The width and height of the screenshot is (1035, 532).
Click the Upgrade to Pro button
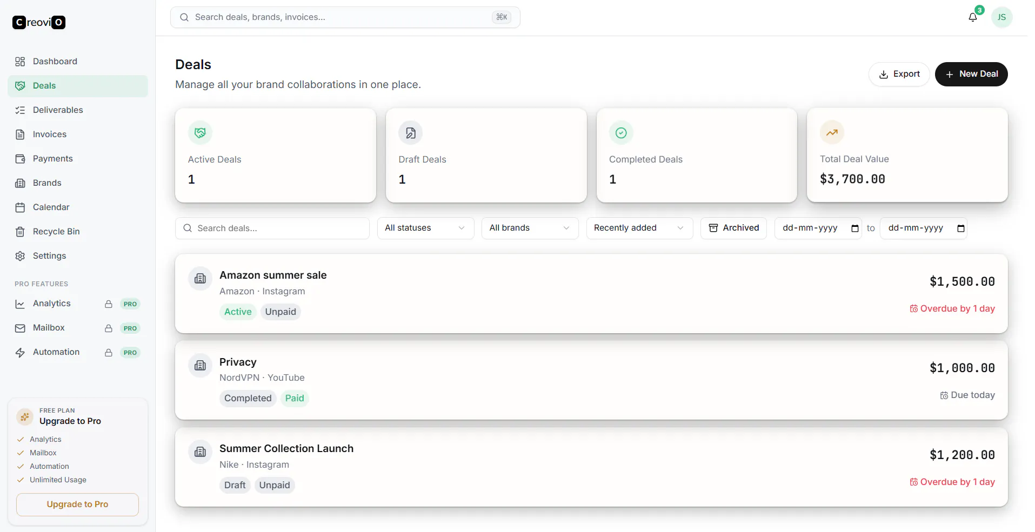77,504
